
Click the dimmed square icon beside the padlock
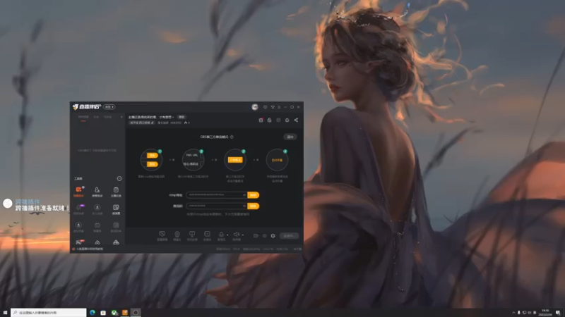click(x=278, y=120)
